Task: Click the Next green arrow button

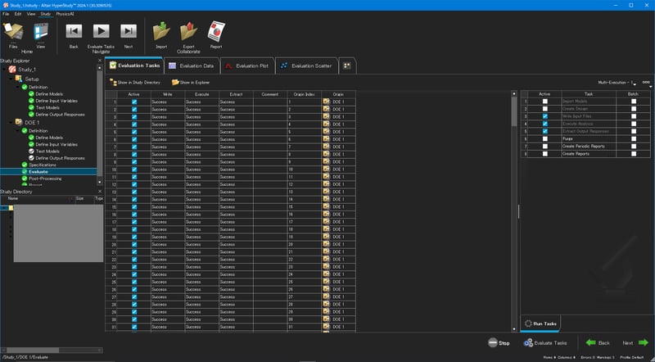Action: coord(635,343)
